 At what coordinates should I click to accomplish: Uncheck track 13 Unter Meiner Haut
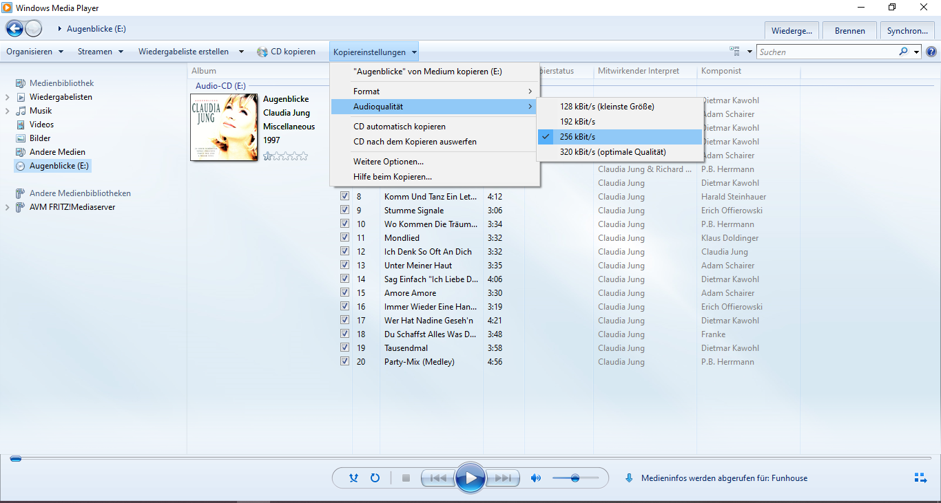[344, 265]
